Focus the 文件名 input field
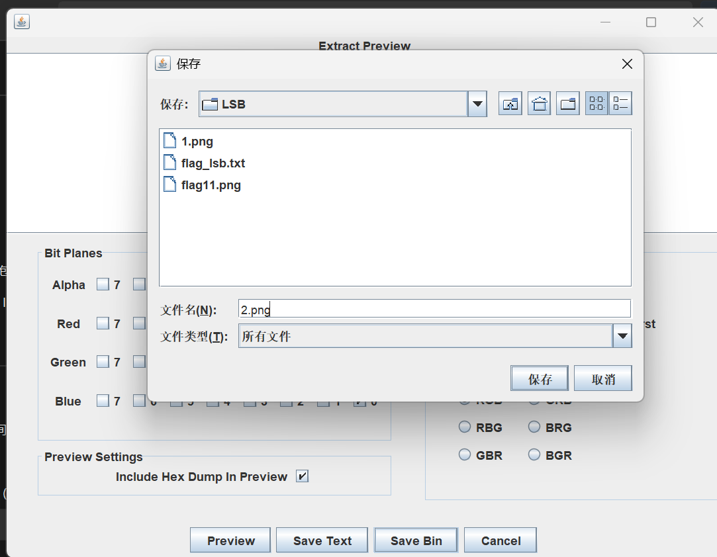 tap(434, 309)
